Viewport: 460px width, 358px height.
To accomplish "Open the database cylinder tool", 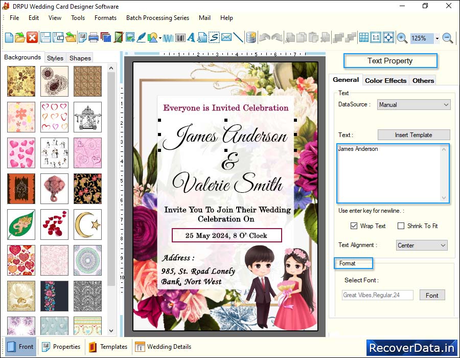I will pyautogui.click(x=251, y=37).
